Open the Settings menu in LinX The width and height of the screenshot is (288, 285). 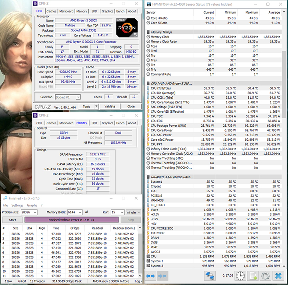(17, 205)
